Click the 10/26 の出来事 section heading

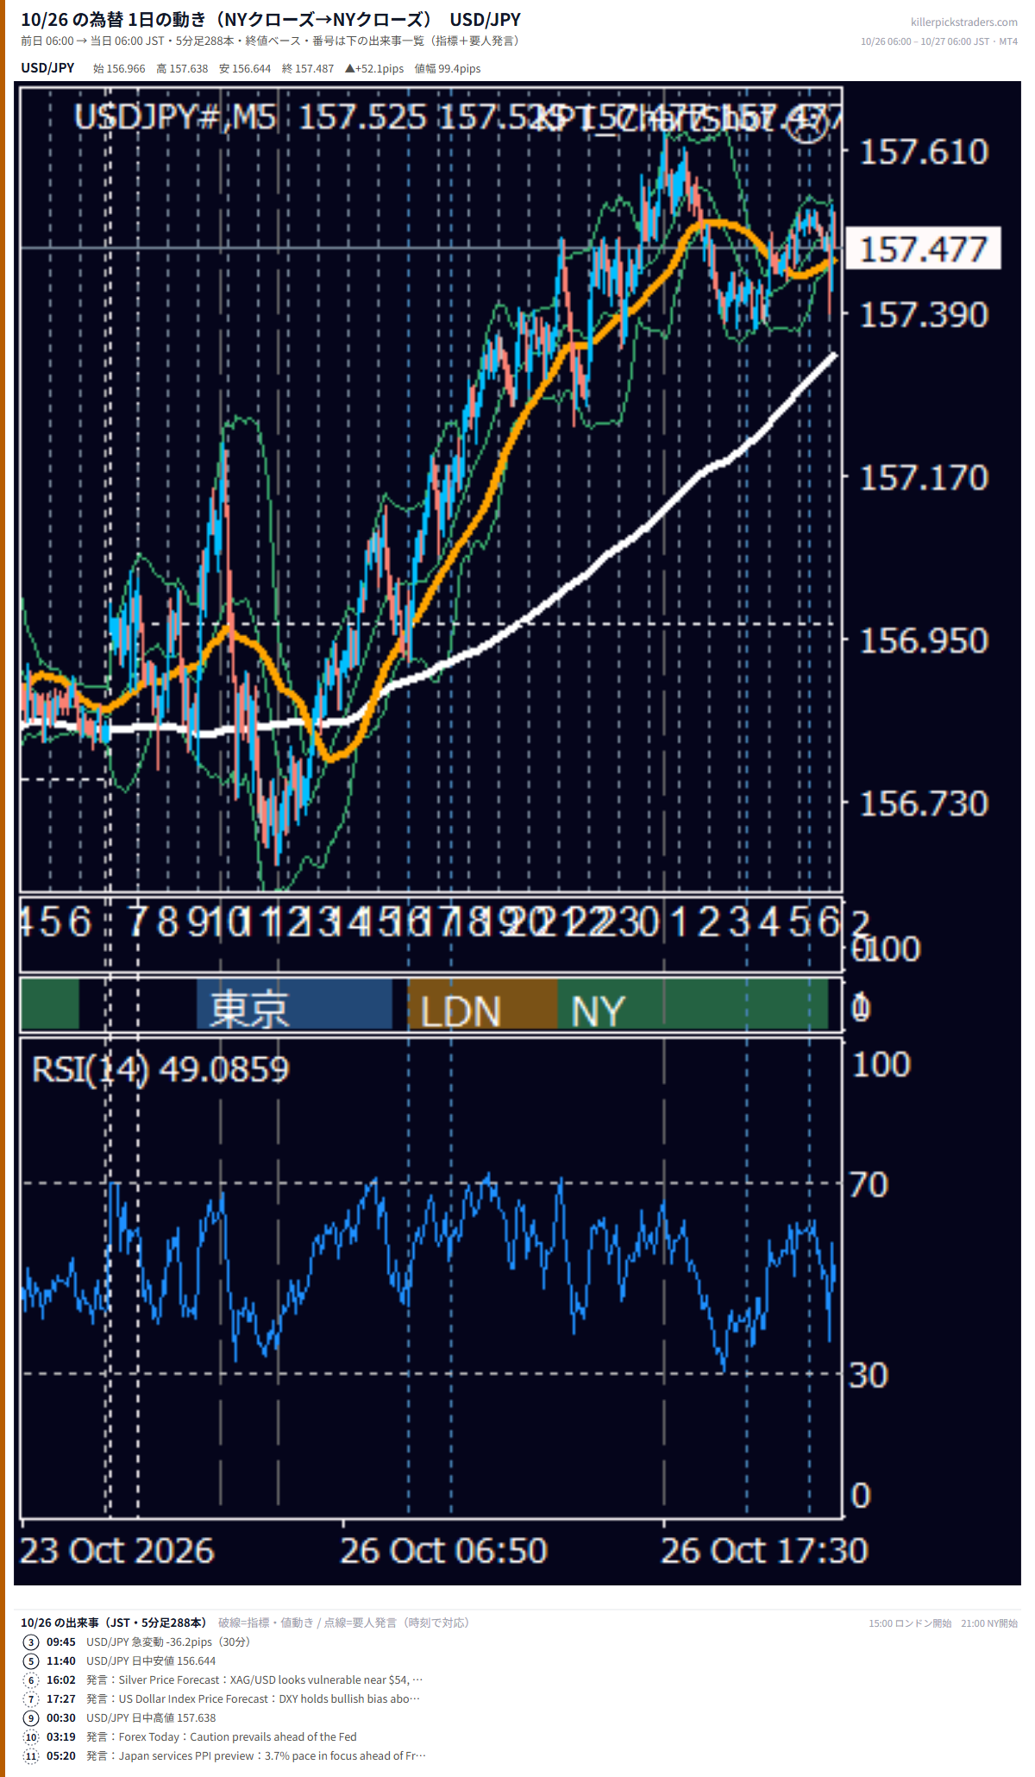(113, 1623)
